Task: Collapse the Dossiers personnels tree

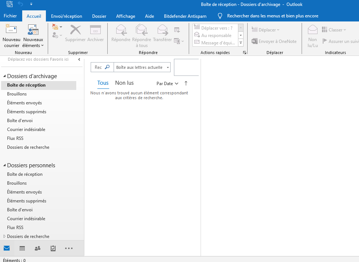Action: point(4,165)
